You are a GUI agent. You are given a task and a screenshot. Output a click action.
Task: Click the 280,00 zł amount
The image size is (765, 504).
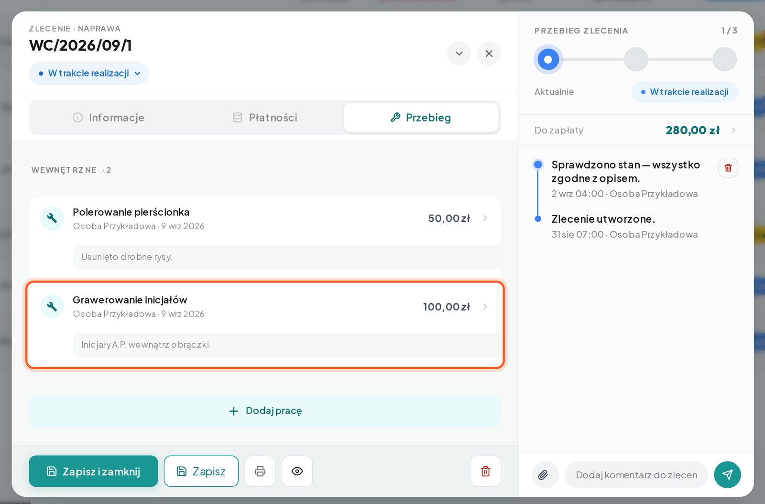[692, 130]
